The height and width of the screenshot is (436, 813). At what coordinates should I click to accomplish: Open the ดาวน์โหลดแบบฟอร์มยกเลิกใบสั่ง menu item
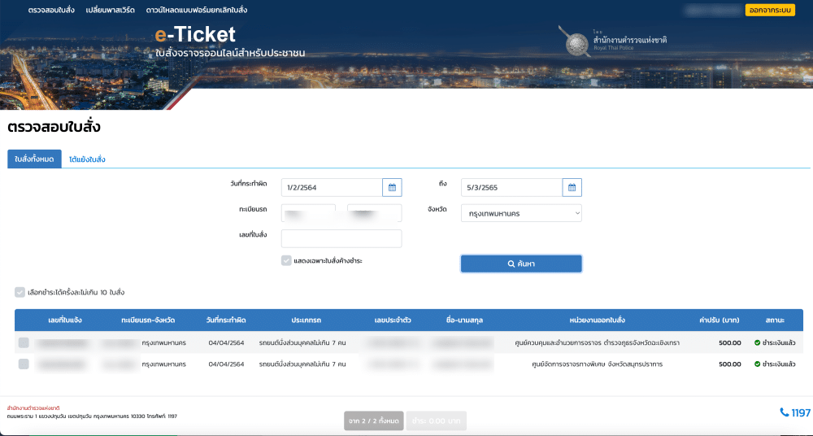click(x=197, y=10)
